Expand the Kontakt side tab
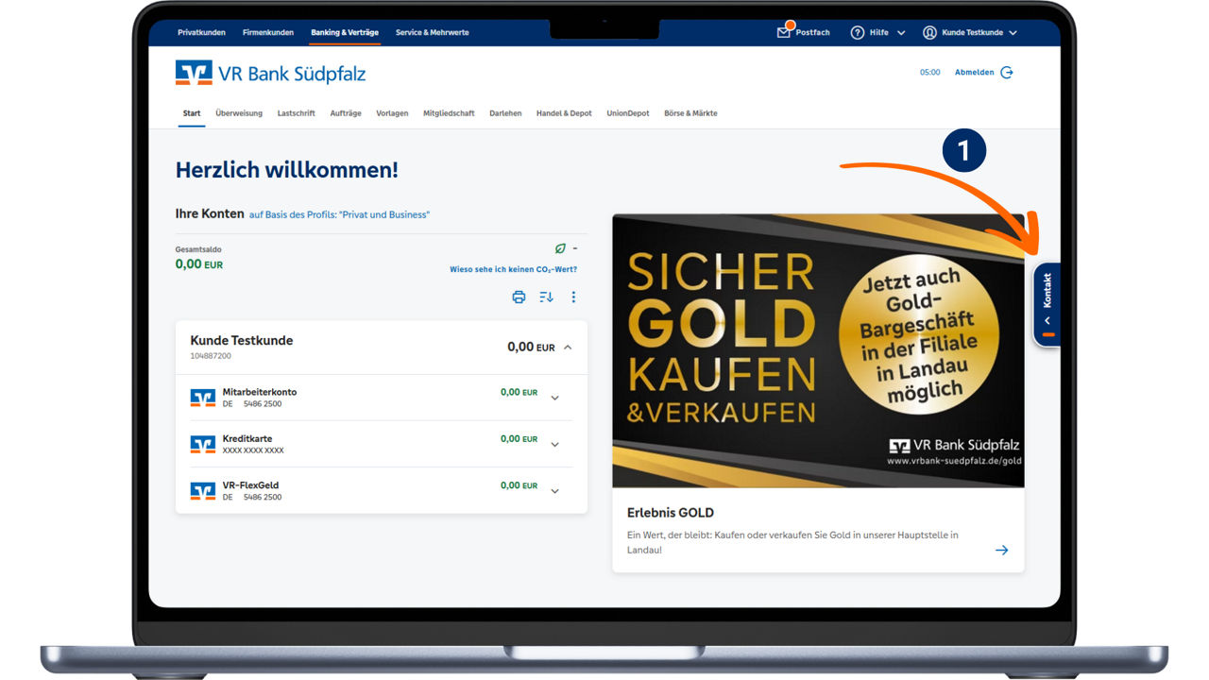 click(1047, 304)
